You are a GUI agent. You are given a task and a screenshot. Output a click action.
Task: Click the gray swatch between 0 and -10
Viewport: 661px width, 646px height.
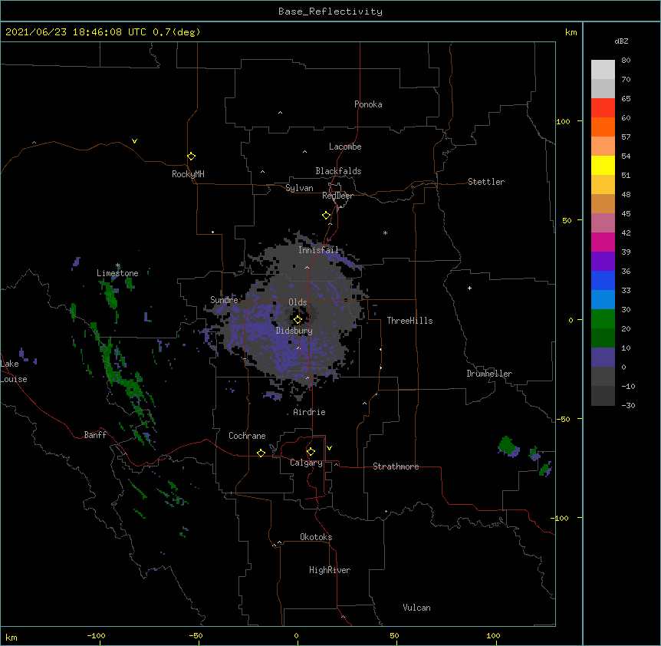point(603,377)
